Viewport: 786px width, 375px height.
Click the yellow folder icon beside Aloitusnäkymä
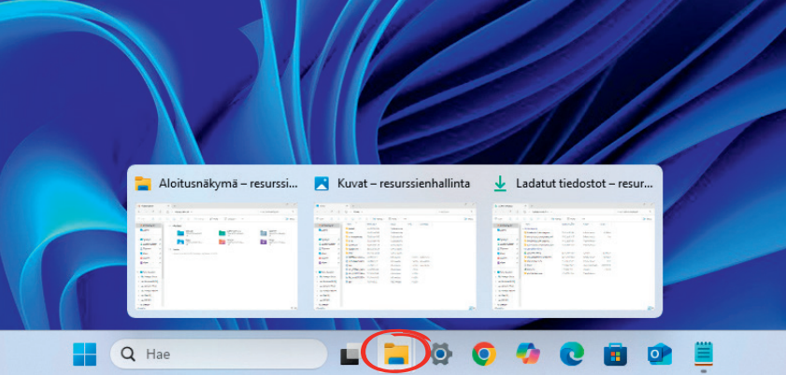coord(143,184)
